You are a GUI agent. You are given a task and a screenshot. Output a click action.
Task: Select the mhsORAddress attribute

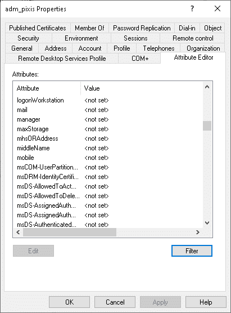tap(38, 138)
